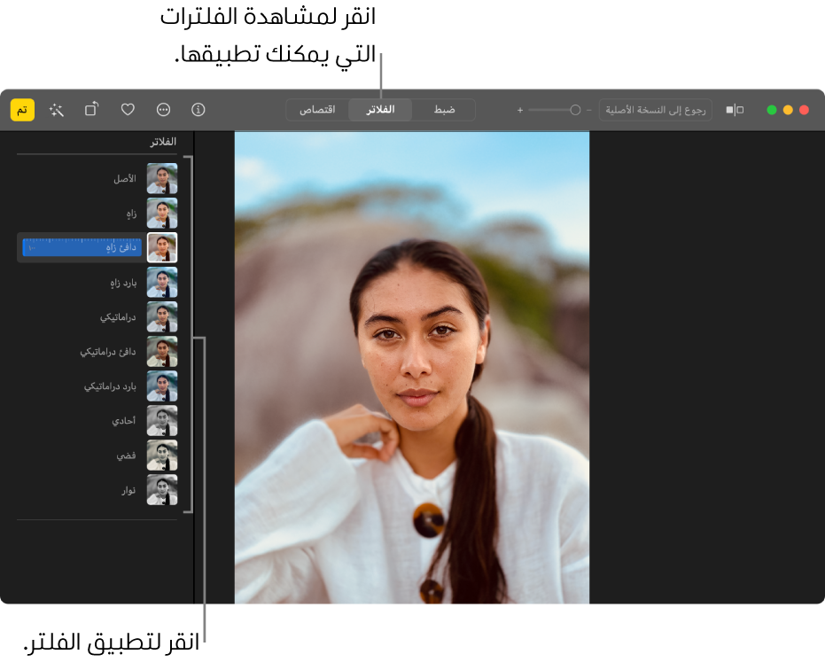Click the zoom-in plus sign
This screenshot has width=825, height=662.
(520, 110)
